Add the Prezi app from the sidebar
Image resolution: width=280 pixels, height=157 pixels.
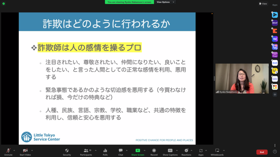[275, 55]
